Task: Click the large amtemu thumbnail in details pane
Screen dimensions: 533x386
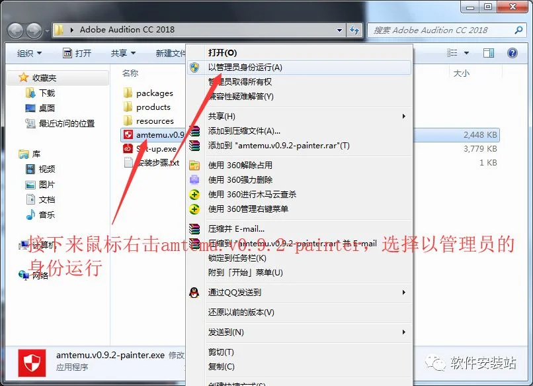Action: point(32,363)
